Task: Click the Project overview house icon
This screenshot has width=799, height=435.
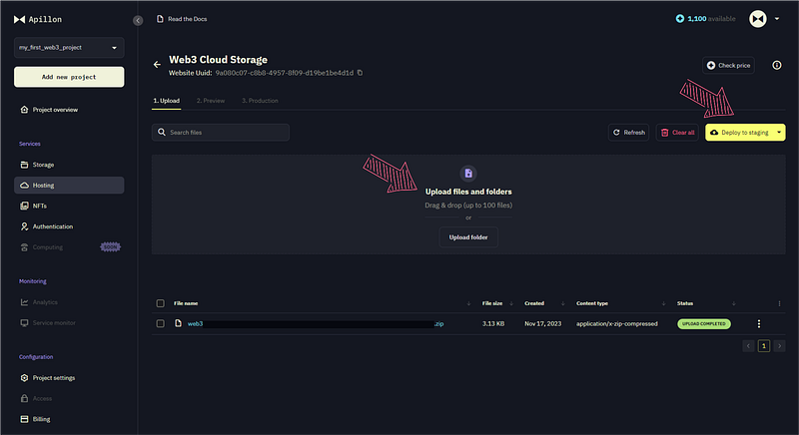Action: (24, 110)
